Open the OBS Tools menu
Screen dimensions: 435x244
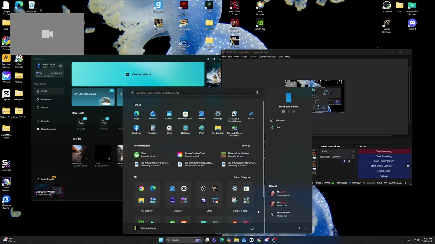[280, 57]
